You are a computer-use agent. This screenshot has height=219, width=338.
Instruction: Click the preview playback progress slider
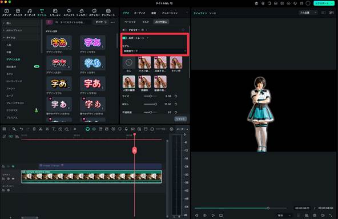tap(240, 208)
